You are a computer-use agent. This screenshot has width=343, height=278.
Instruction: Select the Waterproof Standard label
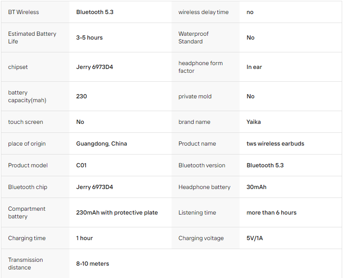(193, 37)
